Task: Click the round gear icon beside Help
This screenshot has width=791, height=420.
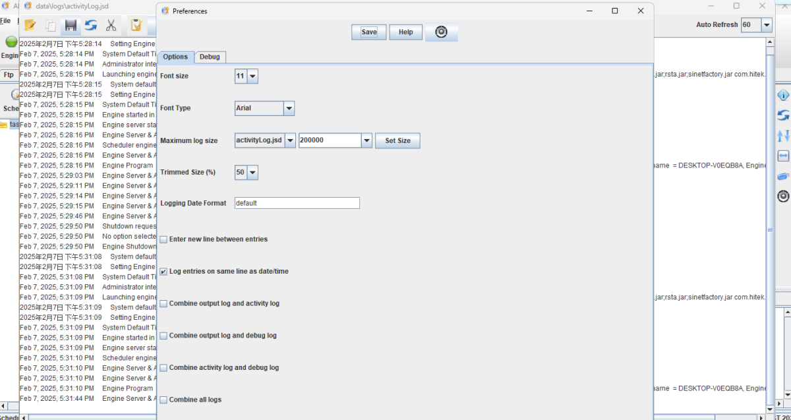Action: tap(441, 32)
